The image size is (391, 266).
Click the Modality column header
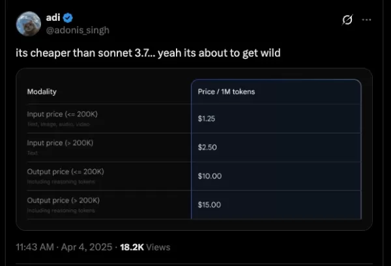tap(42, 92)
